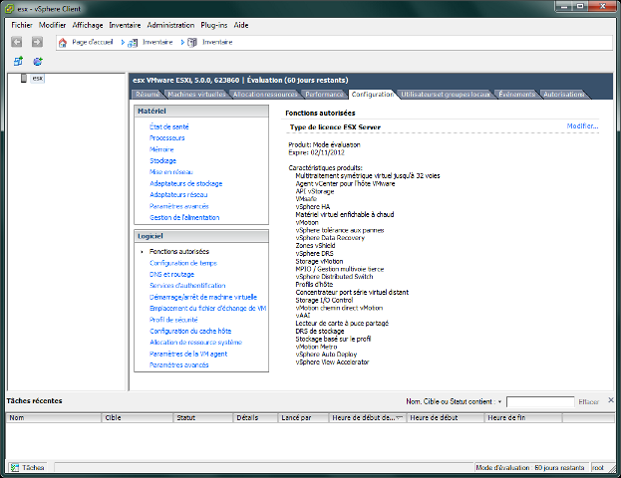This screenshot has width=621, height=478.
Task: Open Paramètres avancés under Logiciel
Action: (179, 364)
